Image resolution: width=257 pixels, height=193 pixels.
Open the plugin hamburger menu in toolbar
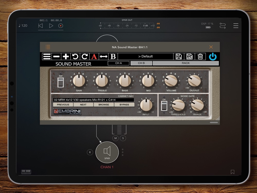pos(47,56)
